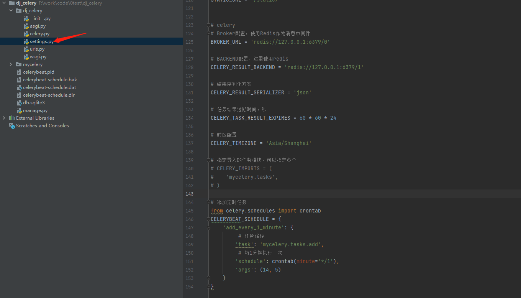This screenshot has width=521, height=298.
Task: Click the CELERY_RESULT_BACKEND variable name
Action: (x=243, y=68)
